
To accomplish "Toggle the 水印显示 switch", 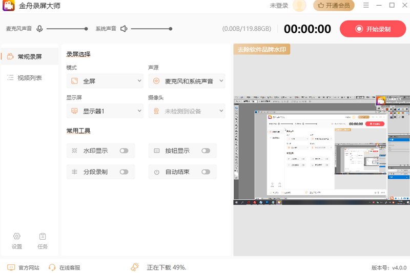I will tap(124, 151).
